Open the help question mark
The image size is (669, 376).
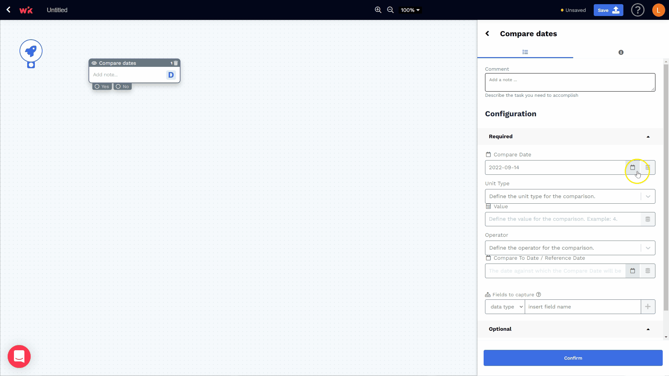[x=638, y=10]
